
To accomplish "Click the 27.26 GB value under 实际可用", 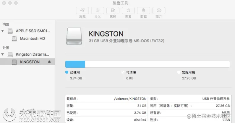I will (189, 78).
